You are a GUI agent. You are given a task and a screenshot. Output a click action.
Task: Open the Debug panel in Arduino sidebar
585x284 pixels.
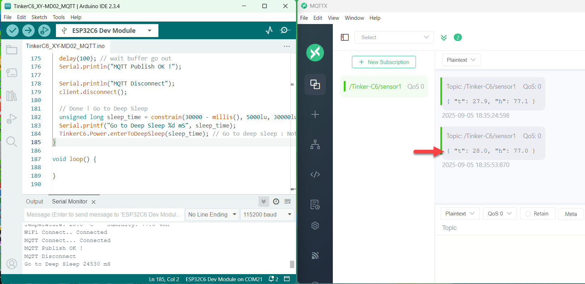click(12, 118)
